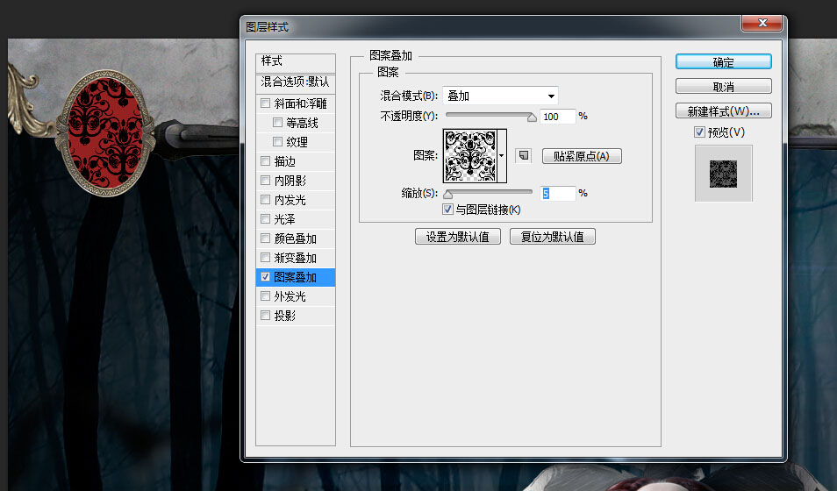The height and width of the screenshot is (491, 837).
Task: Uncheck the 图案叠加 checkbox
Action: 265,276
